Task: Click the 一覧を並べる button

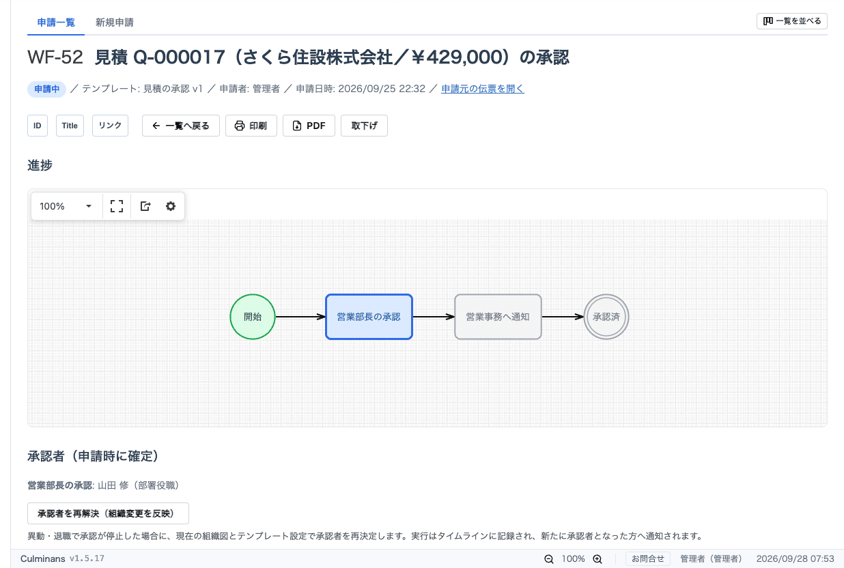Action: coord(792,21)
